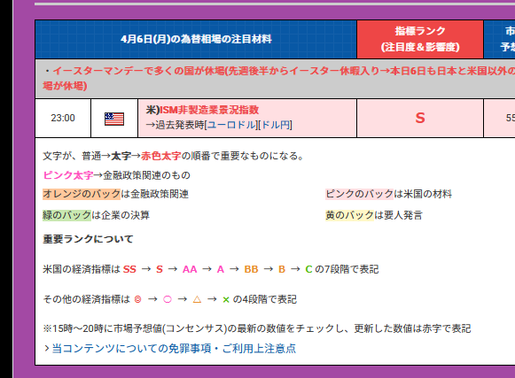Click the US flag icon
This screenshot has height=378, width=515.
(114, 119)
